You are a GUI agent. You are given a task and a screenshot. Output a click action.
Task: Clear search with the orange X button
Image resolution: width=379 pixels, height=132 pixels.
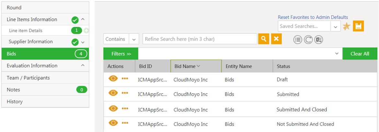[276, 39]
